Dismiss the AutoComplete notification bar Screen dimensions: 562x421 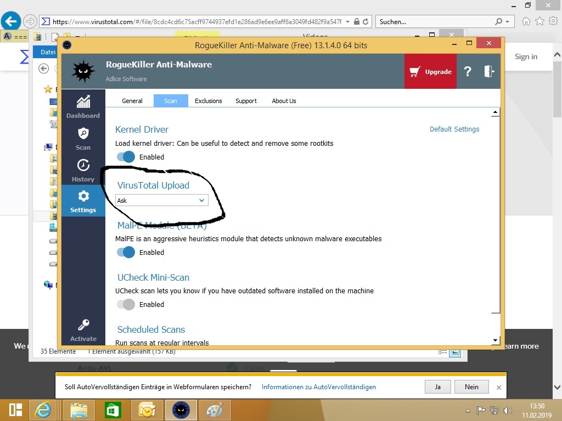[498, 388]
